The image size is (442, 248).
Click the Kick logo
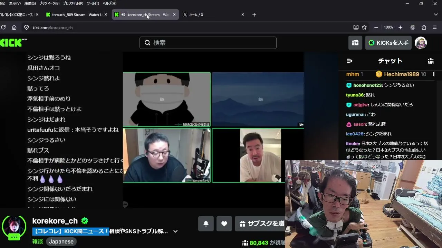13,42
